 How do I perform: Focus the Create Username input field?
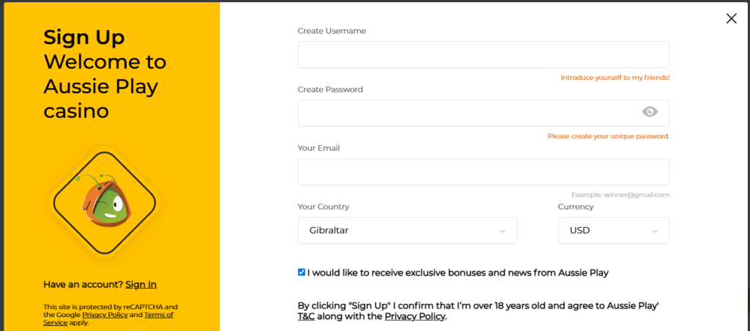[483, 54]
